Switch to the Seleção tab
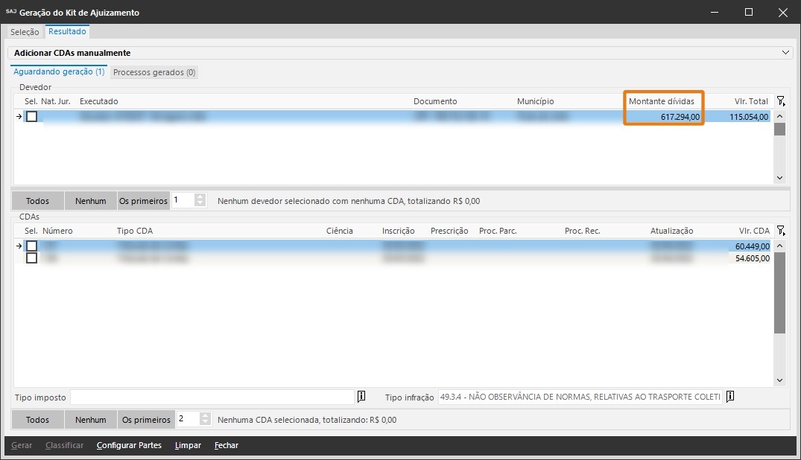801x460 pixels. click(x=25, y=32)
